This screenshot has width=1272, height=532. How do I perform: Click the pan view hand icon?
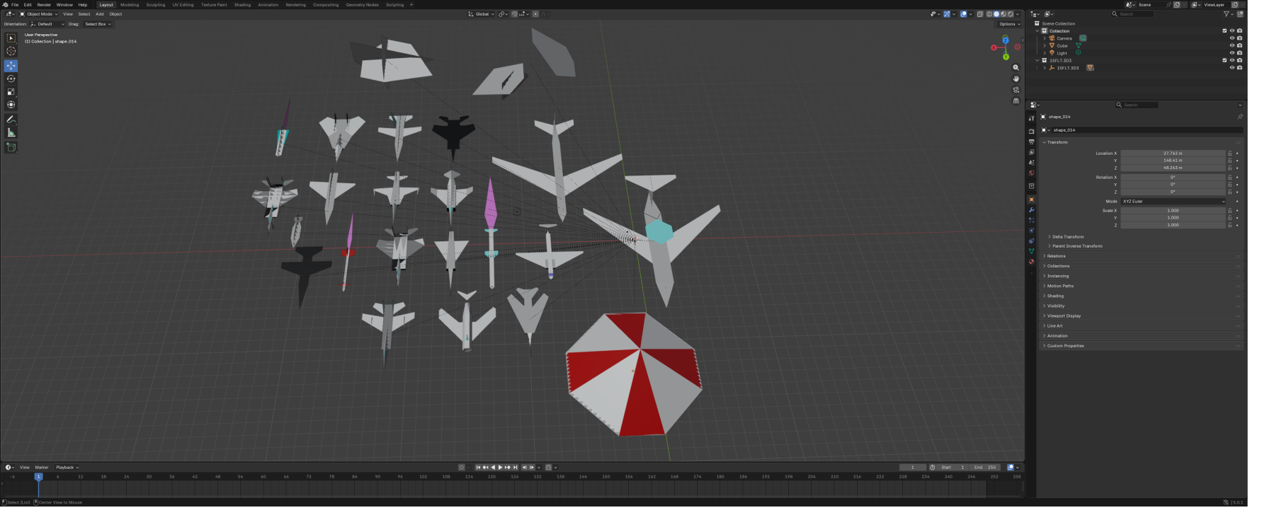pyautogui.click(x=1016, y=79)
